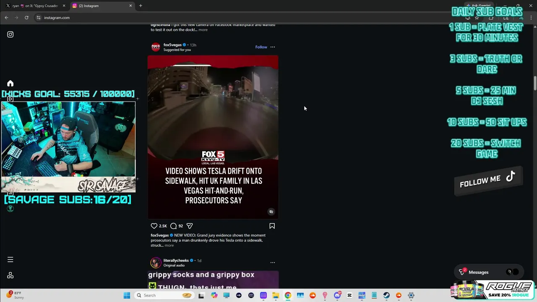Screen dimensions: 537x302
Task: Close the X Gypsy Crusader tab
Action: [x=64, y=6]
